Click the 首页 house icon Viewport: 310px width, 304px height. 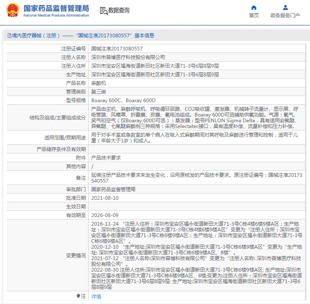(254, 7)
